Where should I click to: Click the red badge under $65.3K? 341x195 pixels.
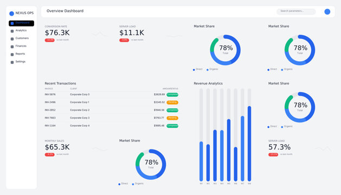[49, 154]
